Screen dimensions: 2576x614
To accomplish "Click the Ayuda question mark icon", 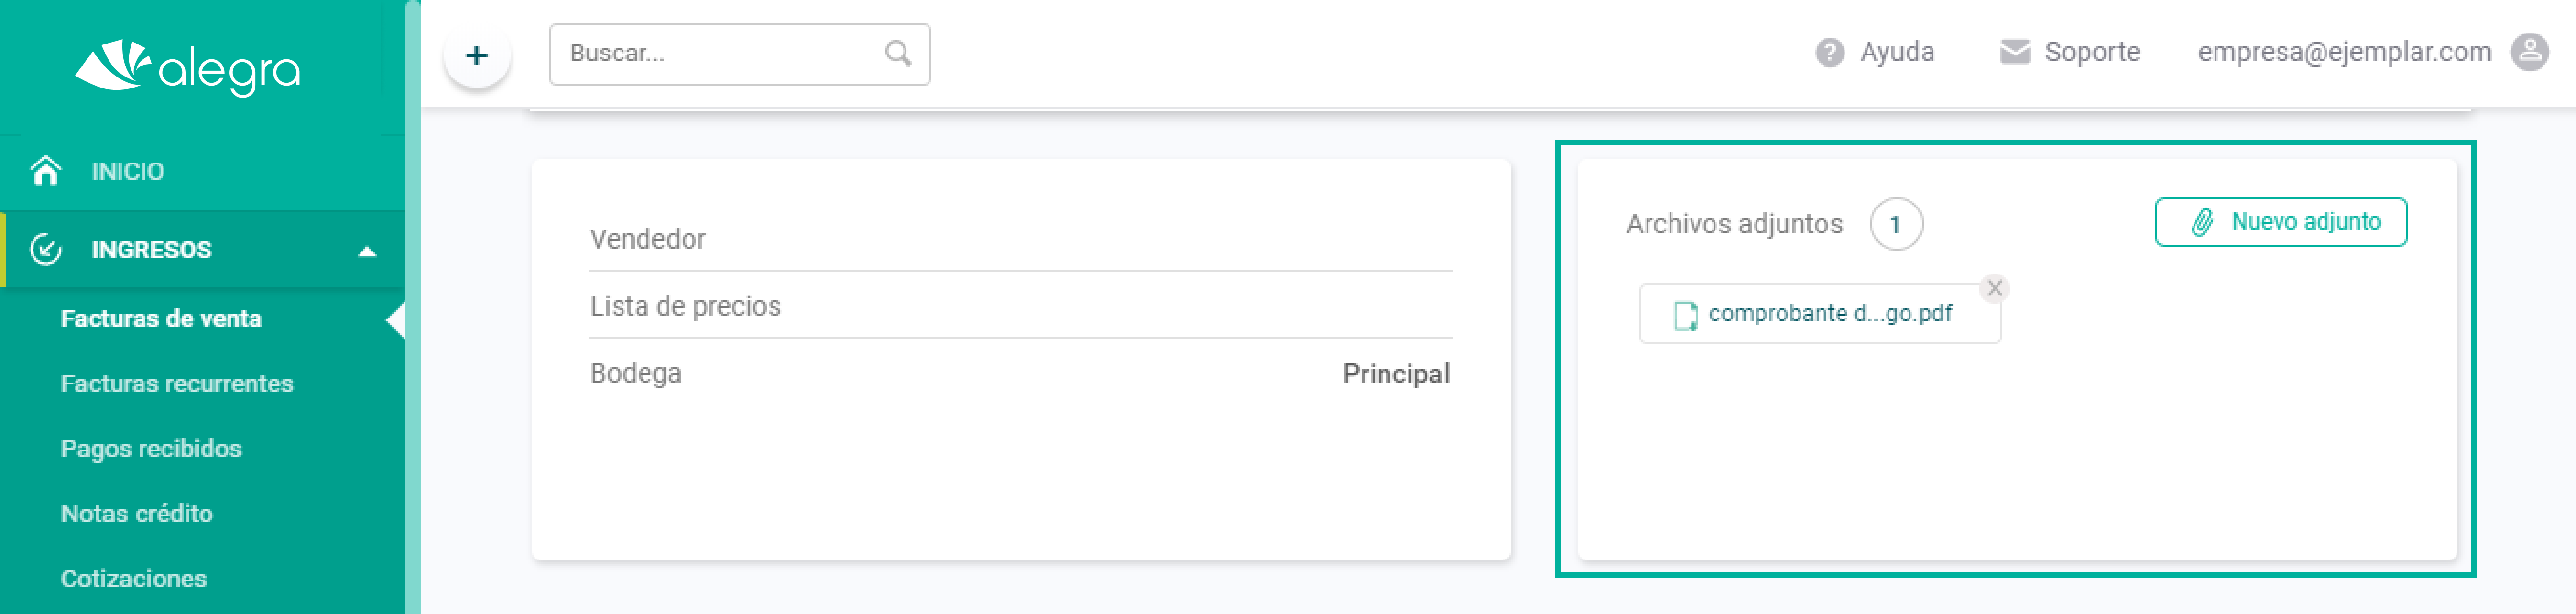I will coord(1829,52).
